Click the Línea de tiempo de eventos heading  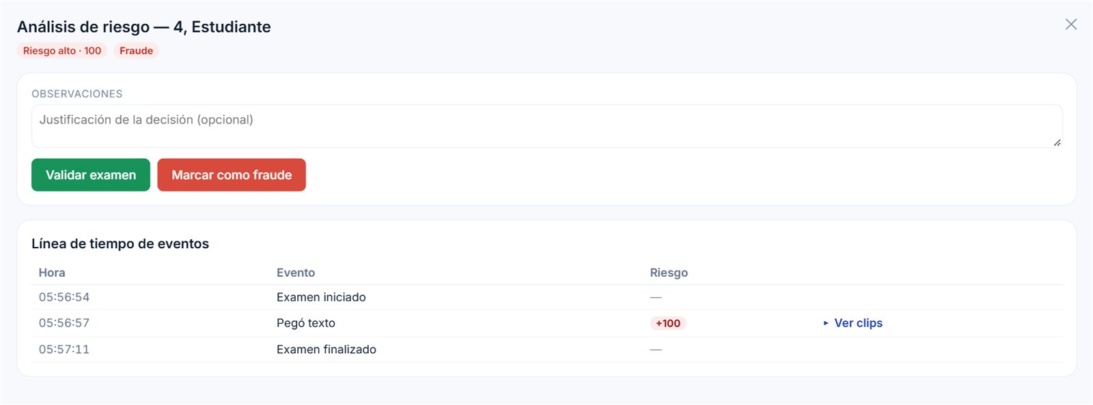tap(120, 243)
